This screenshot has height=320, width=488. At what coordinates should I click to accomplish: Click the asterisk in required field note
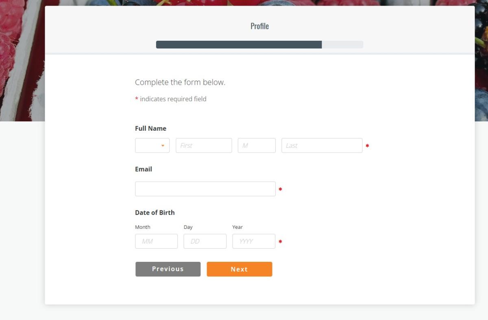(x=137, y=99)
